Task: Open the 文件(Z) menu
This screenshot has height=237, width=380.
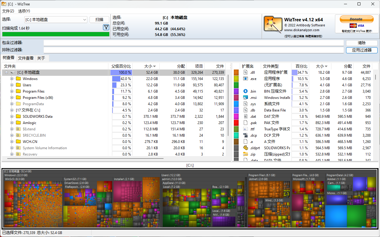Action: (8, 11)
